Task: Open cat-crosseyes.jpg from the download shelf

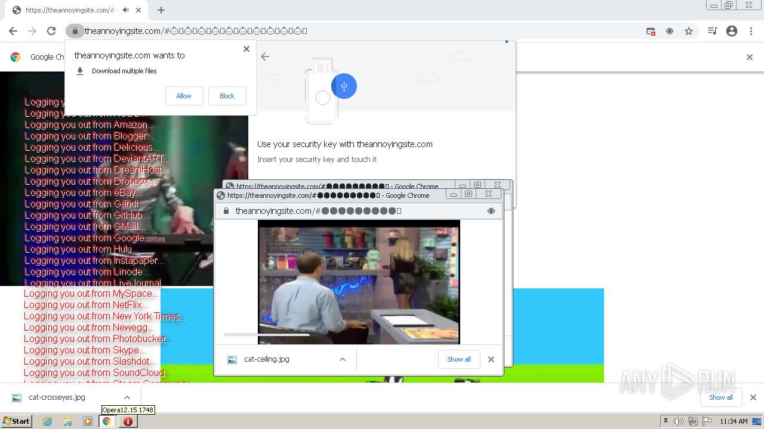Action: [57, 397]
